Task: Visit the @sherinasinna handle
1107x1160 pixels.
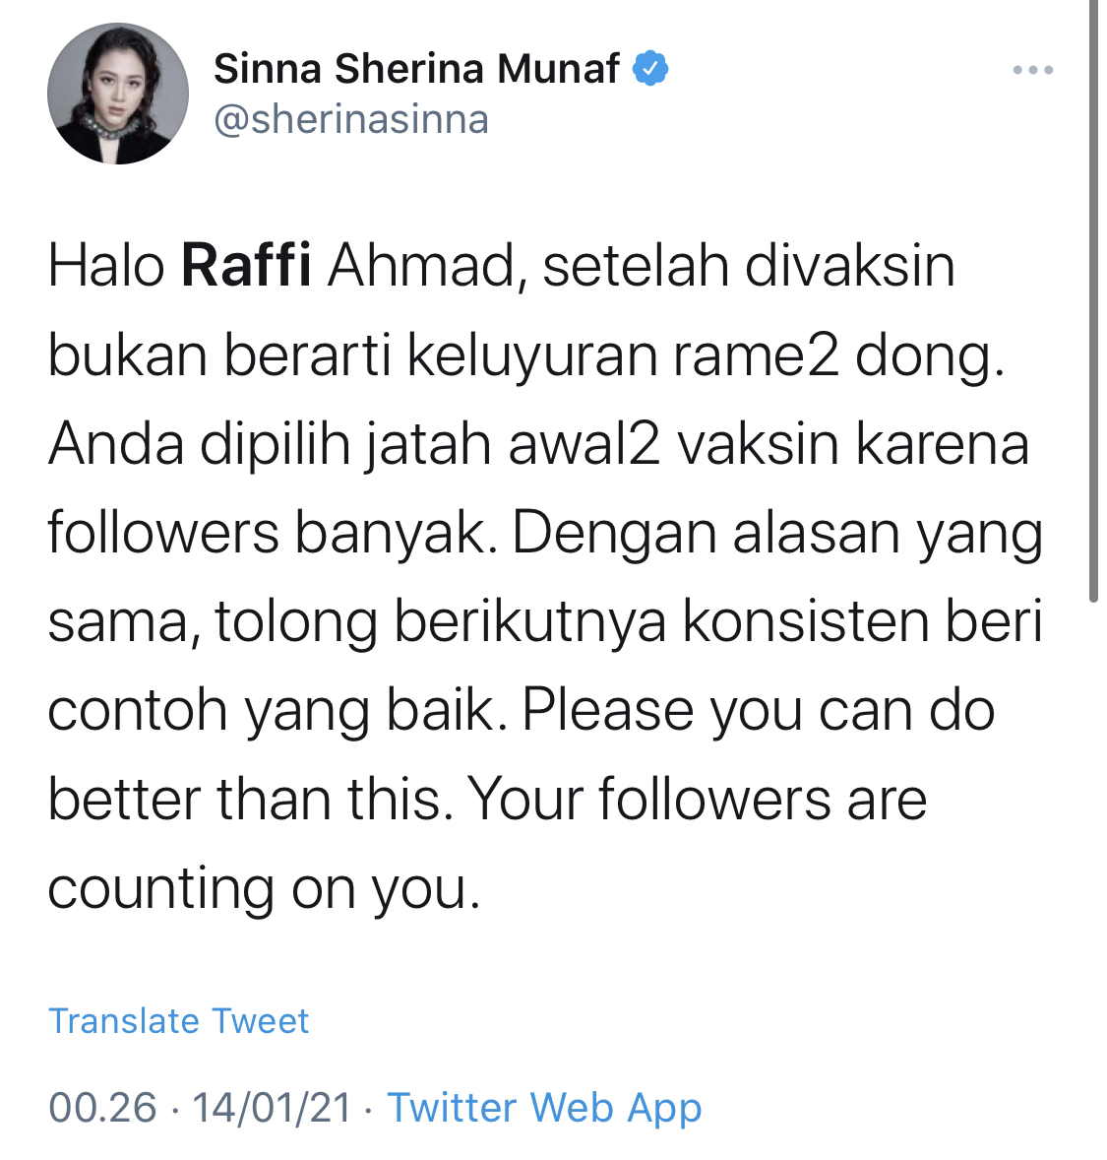Action: 351,119
